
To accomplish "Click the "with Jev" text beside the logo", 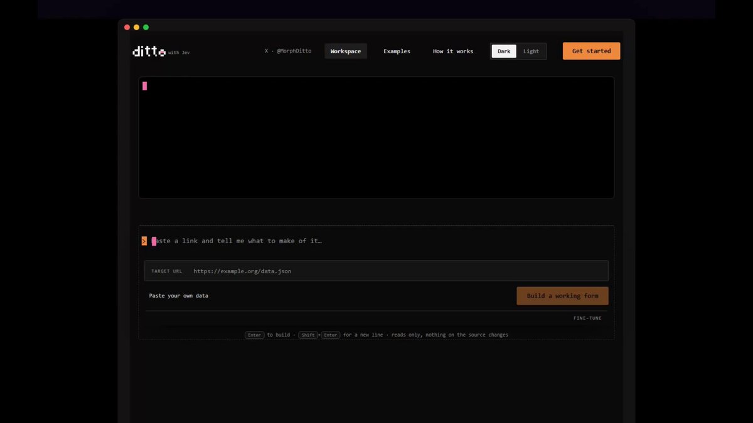I will click(179, 53).
